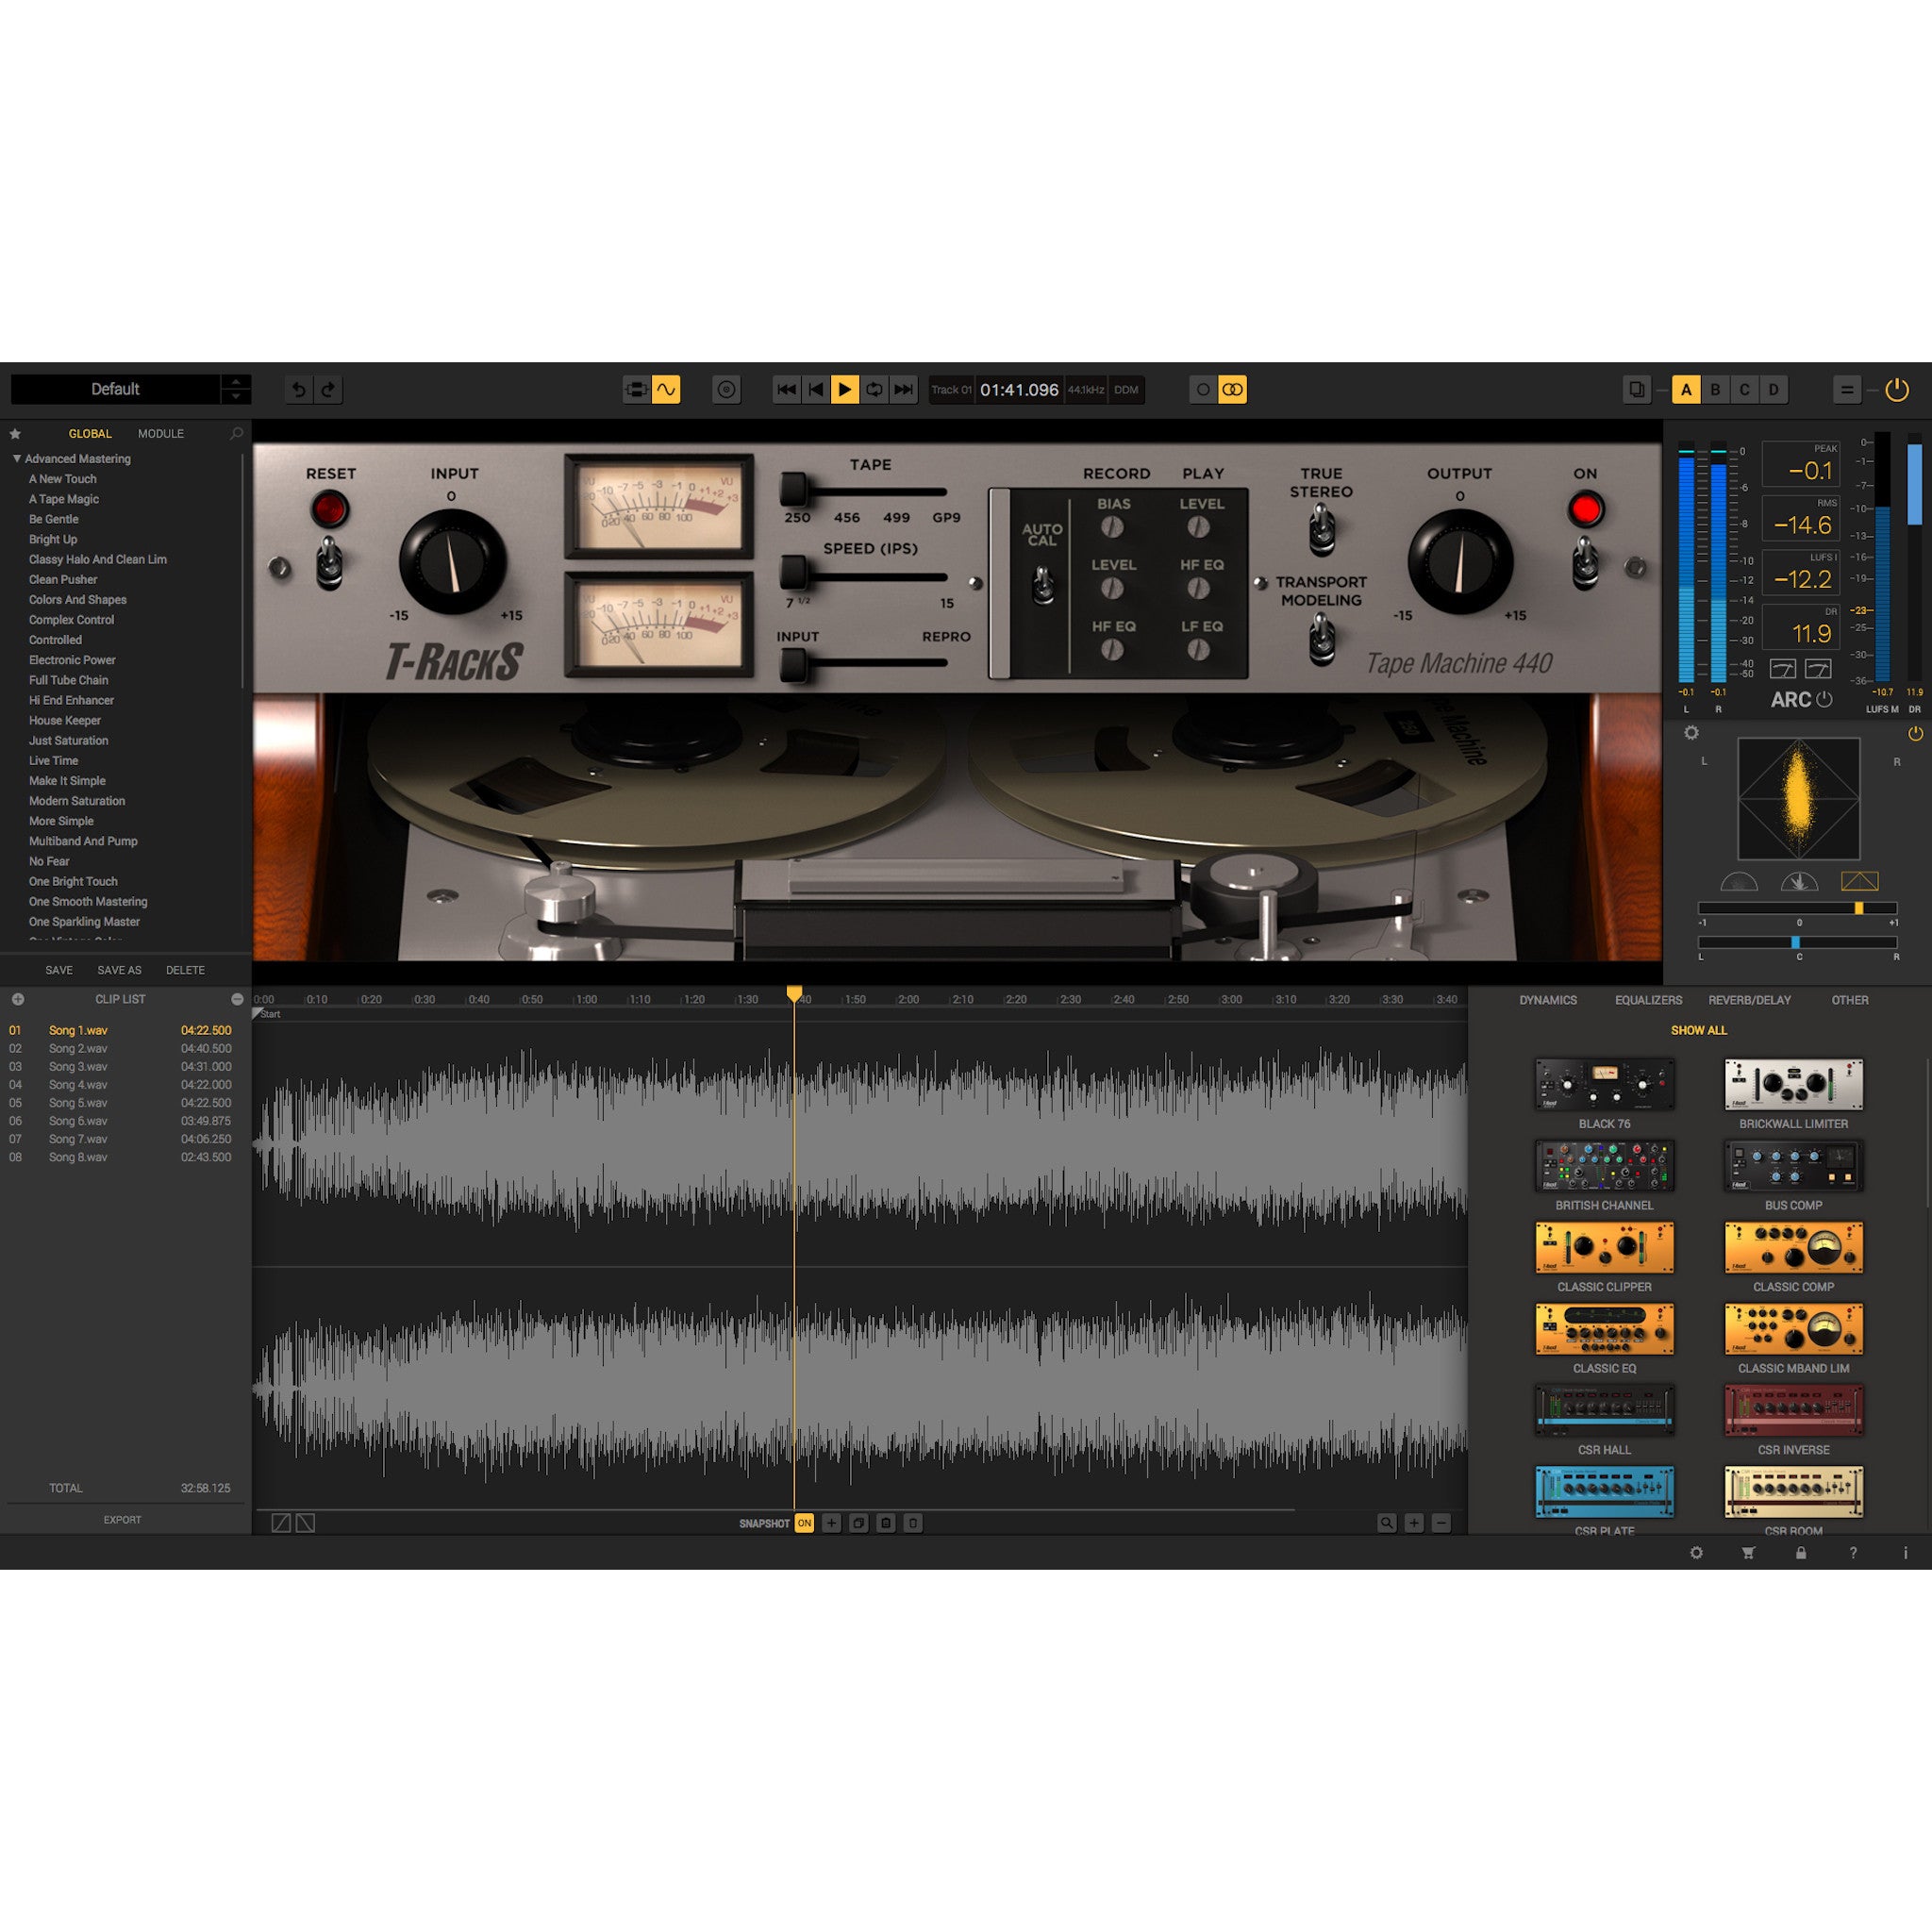Image resolution: width=1932 pixels, height=1932 pixels.
Task: Click the magnifier zoom icon above the snapshot bar
Action: tap(1386, 1523)
